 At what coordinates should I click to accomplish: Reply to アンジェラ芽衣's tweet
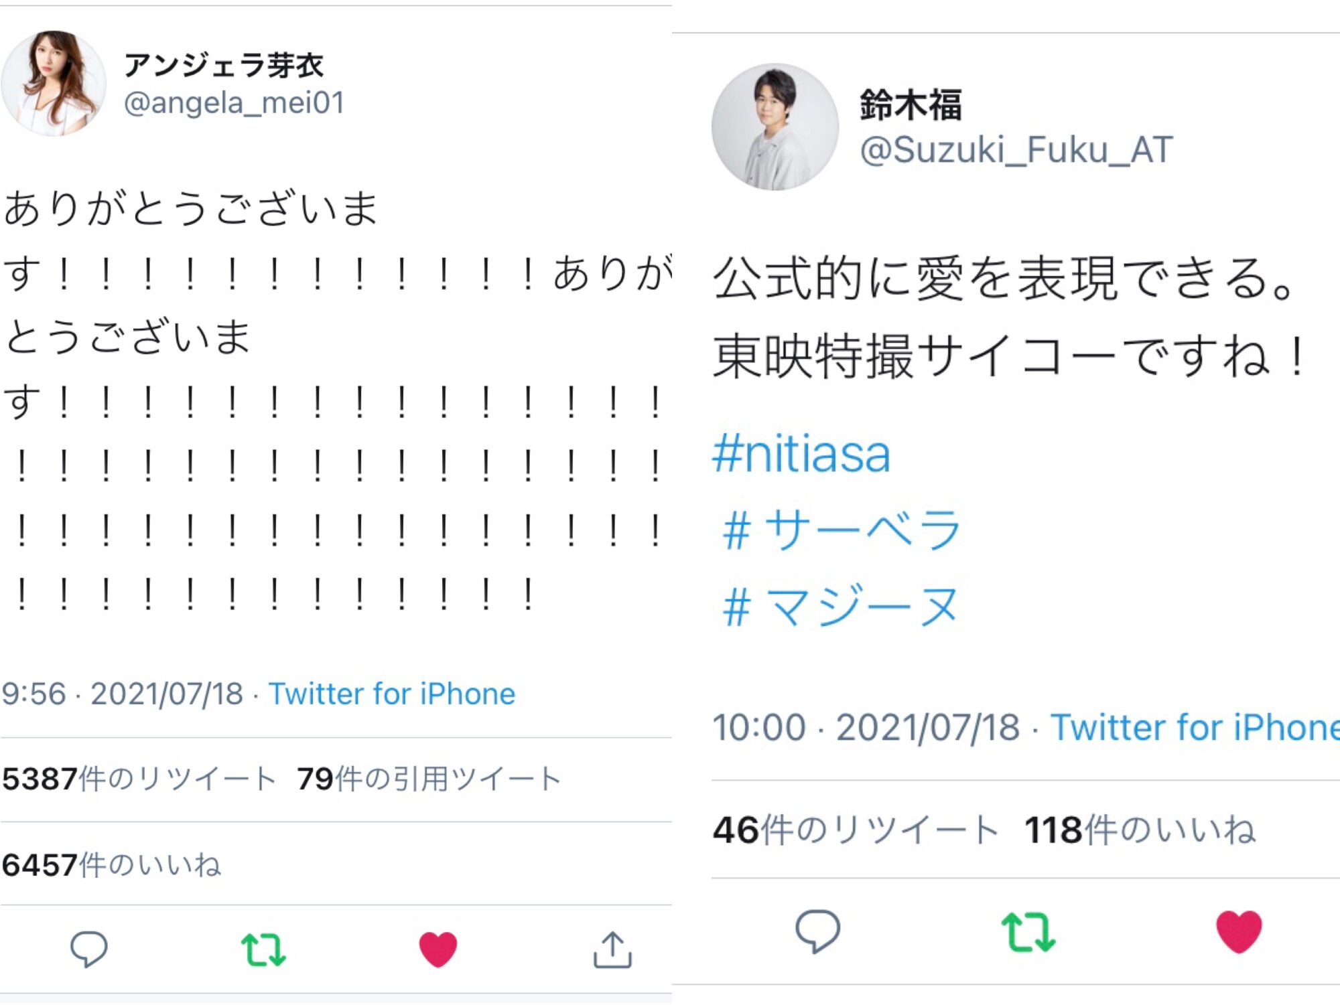[88, 949]
